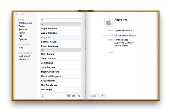Screen dimensions: 174x110
Task: Select the Fletcher Arnett contact
Action: 61,42
